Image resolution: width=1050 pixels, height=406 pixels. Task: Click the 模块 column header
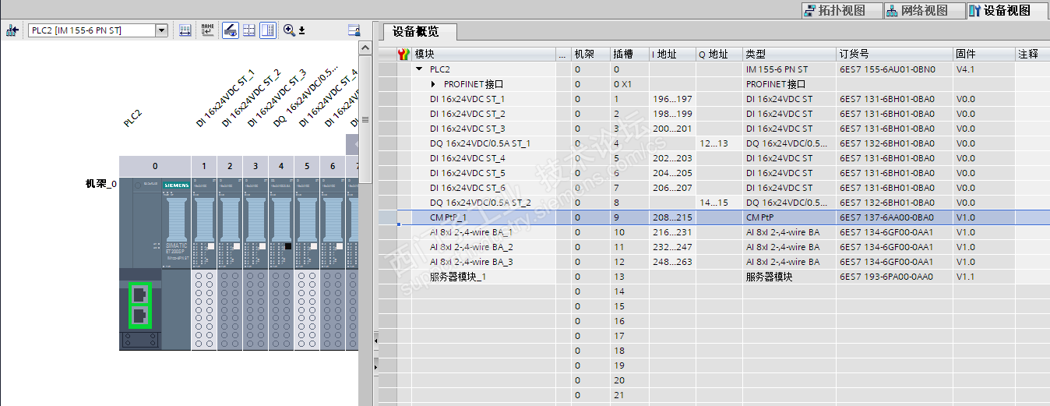point(483,54)
